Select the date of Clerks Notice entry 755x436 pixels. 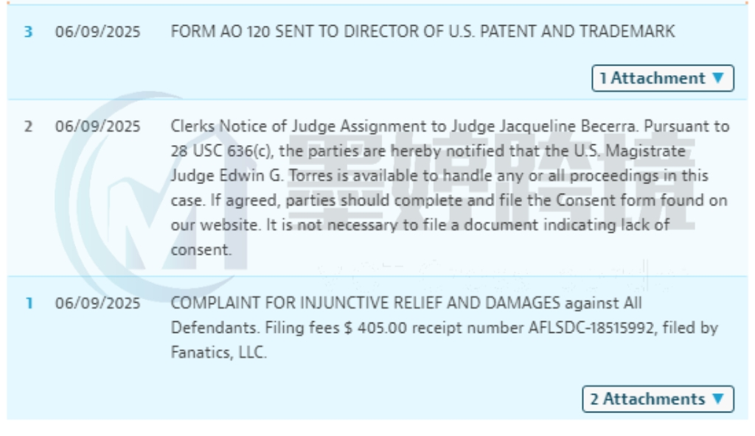[98, 127]
